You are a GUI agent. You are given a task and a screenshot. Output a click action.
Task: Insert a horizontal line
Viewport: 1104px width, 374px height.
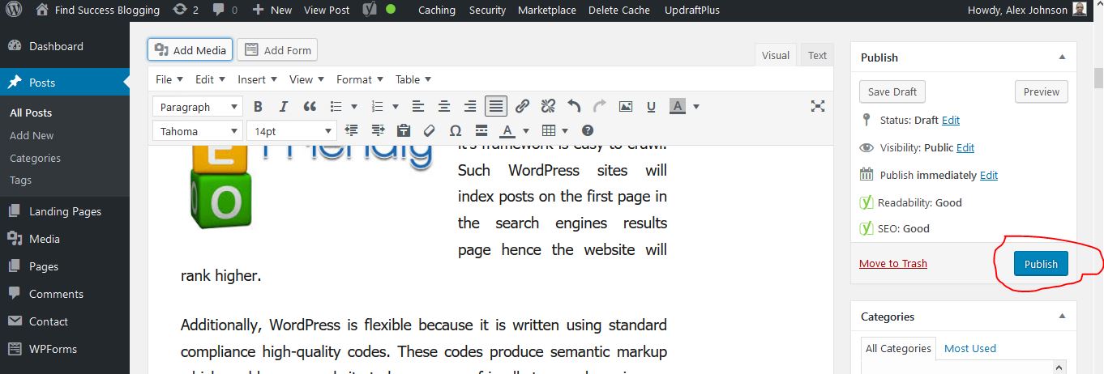pos(481,130)
